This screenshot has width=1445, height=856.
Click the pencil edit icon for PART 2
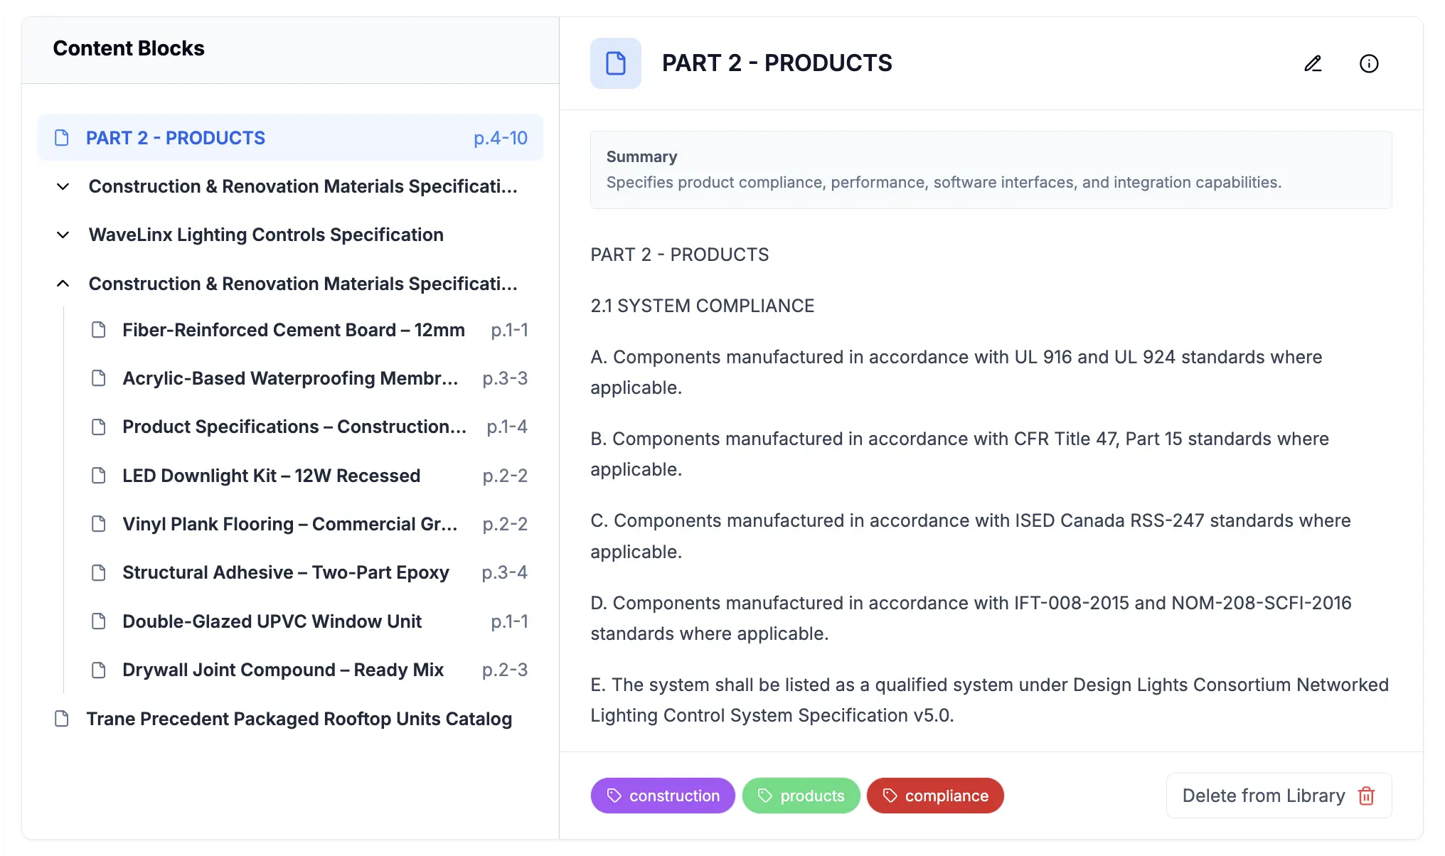tap(1313, 63)
